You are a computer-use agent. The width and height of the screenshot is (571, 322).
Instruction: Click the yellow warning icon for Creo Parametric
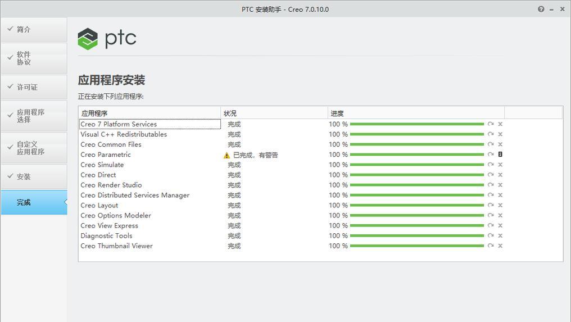pos(226,156)
